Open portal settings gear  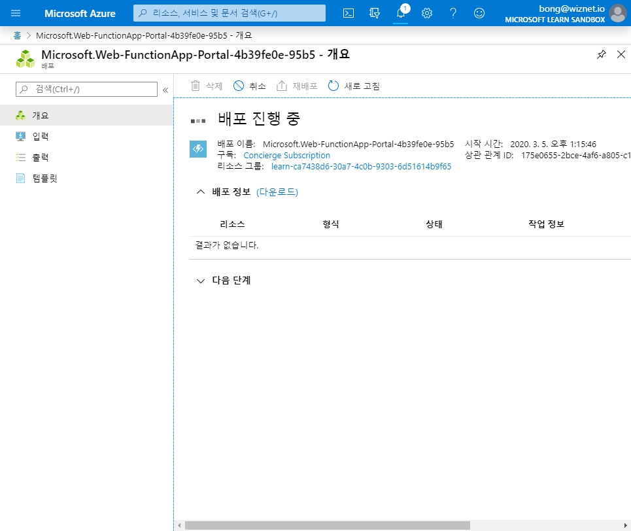tap(427, 13)
